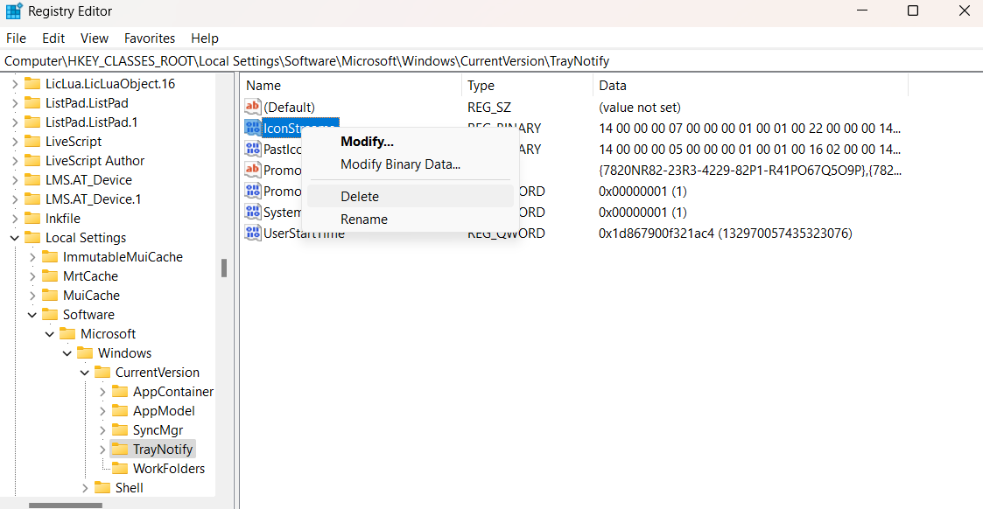Expand the AppContainer key
Viewport: 983px width, 509px height.
tap(102, 392)
